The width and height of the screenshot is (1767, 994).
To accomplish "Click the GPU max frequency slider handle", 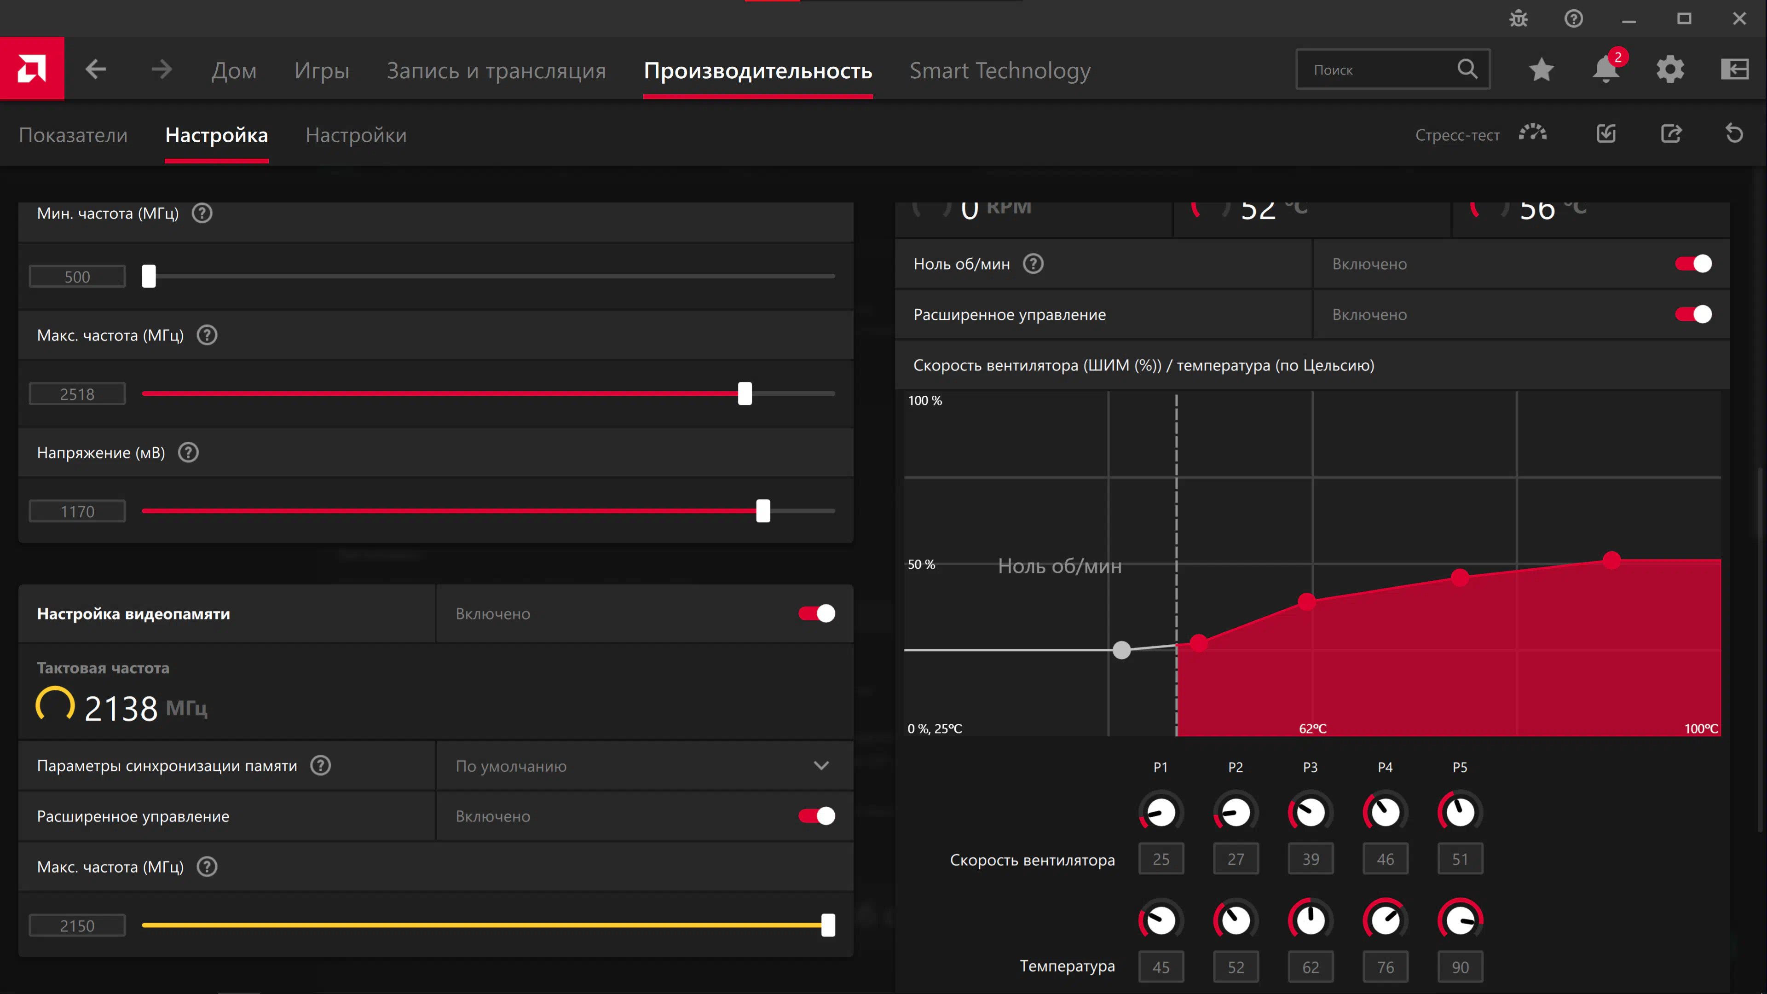I will [745, 394].
